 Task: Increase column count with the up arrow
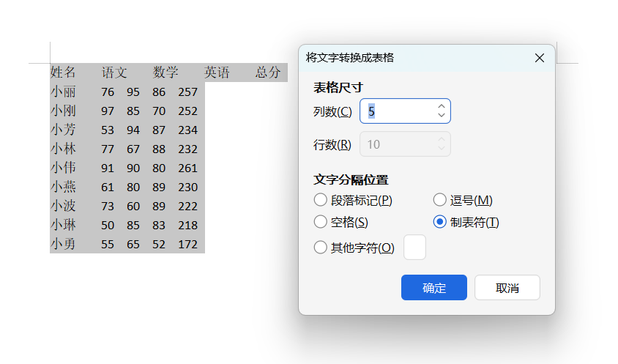point(441,106)
